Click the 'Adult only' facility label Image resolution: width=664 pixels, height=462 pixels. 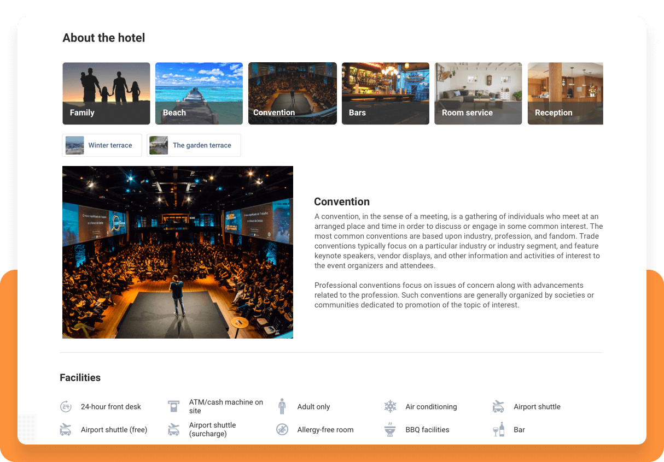click(313, 407)
